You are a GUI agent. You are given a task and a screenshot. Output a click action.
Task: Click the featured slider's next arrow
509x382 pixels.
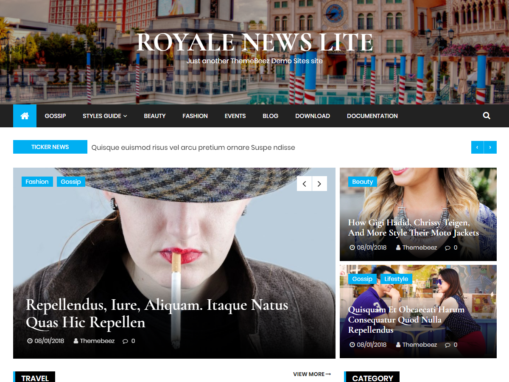(319, 183)
